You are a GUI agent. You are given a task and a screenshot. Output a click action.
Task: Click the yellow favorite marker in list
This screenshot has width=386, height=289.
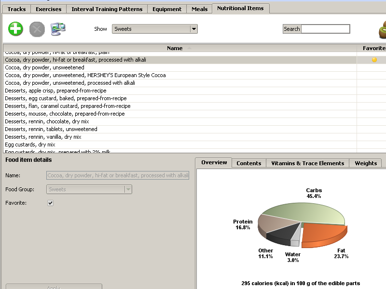coord(374,60)
